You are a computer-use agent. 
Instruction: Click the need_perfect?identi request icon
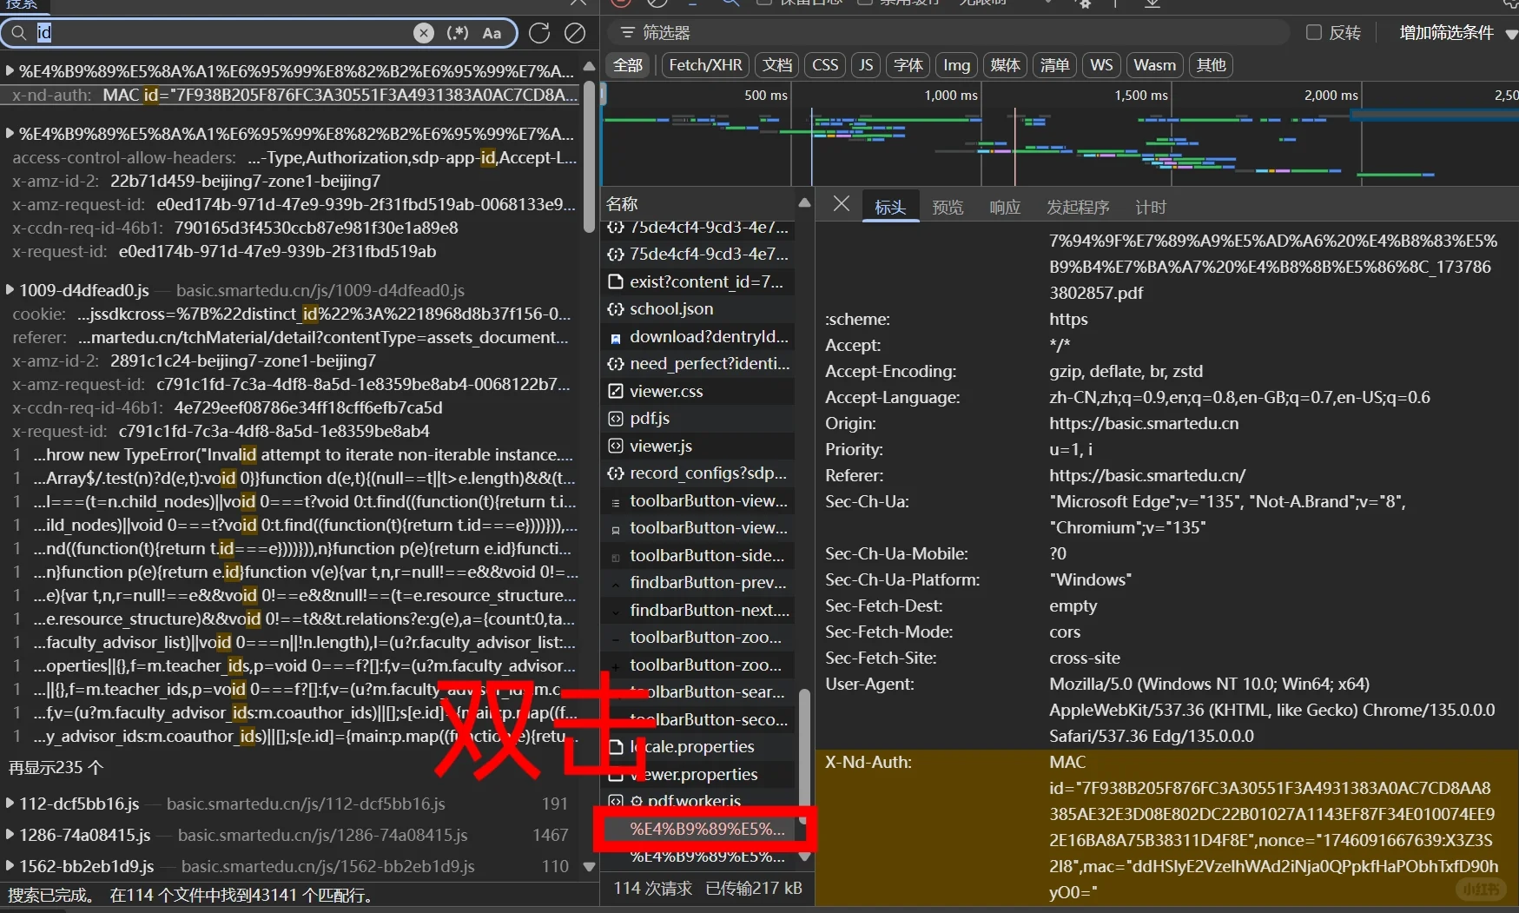tap(616, 364)
